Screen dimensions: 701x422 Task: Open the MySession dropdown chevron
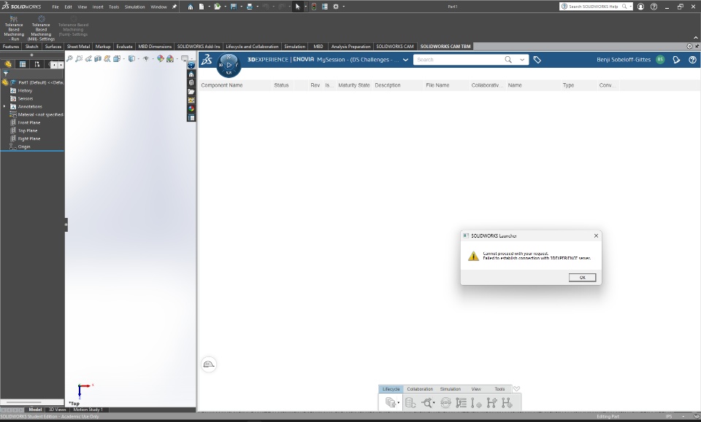pyautogui.click(x=405, y=60)
